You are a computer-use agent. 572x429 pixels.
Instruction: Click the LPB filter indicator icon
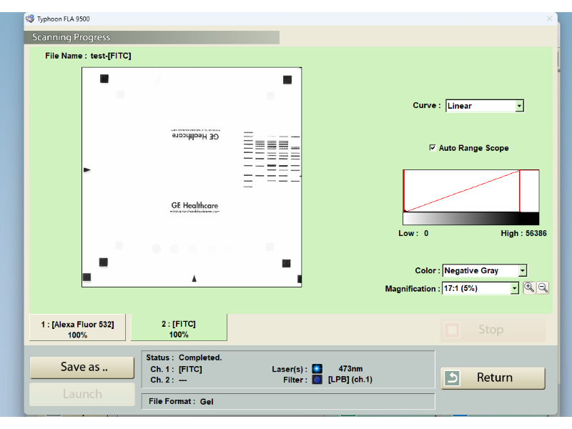point(317,380)
